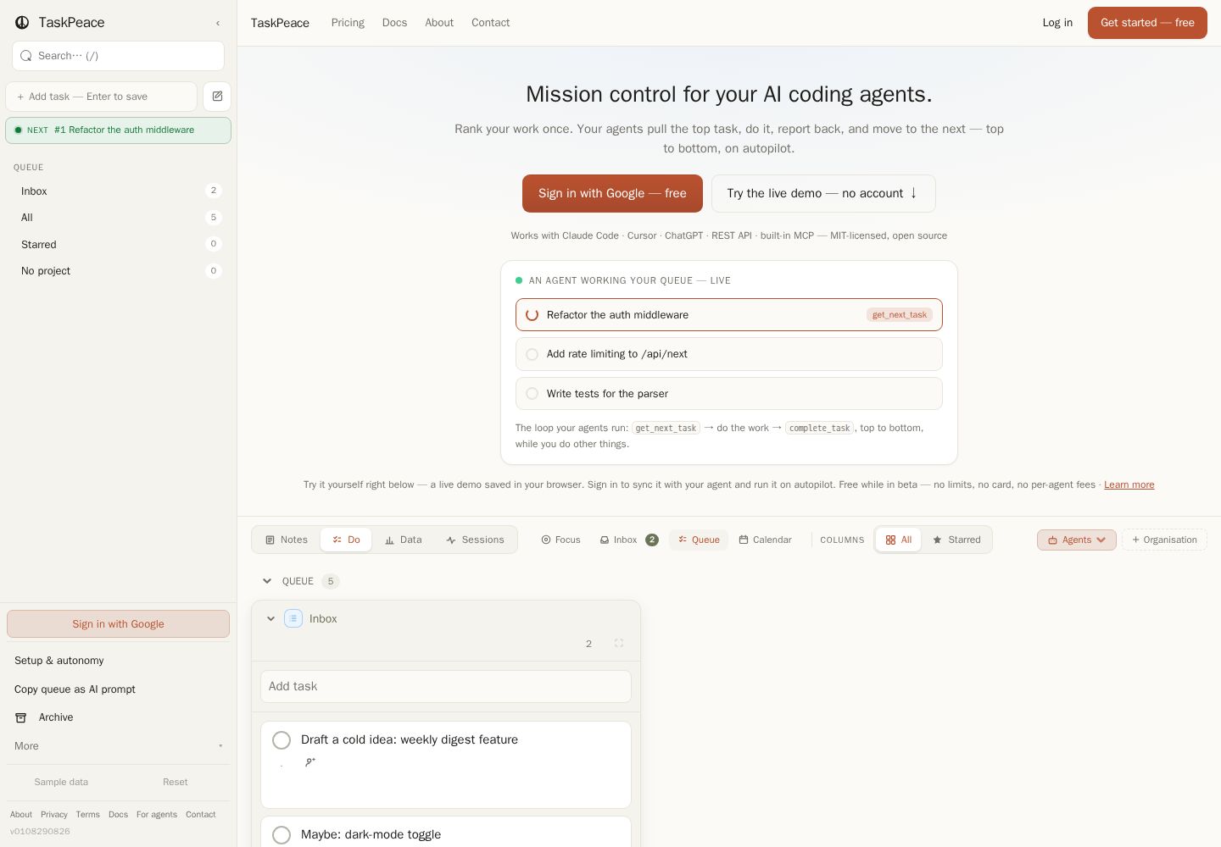Click the Inbox column list icon
Viewport: 1221px width, 847px height.
293,618
